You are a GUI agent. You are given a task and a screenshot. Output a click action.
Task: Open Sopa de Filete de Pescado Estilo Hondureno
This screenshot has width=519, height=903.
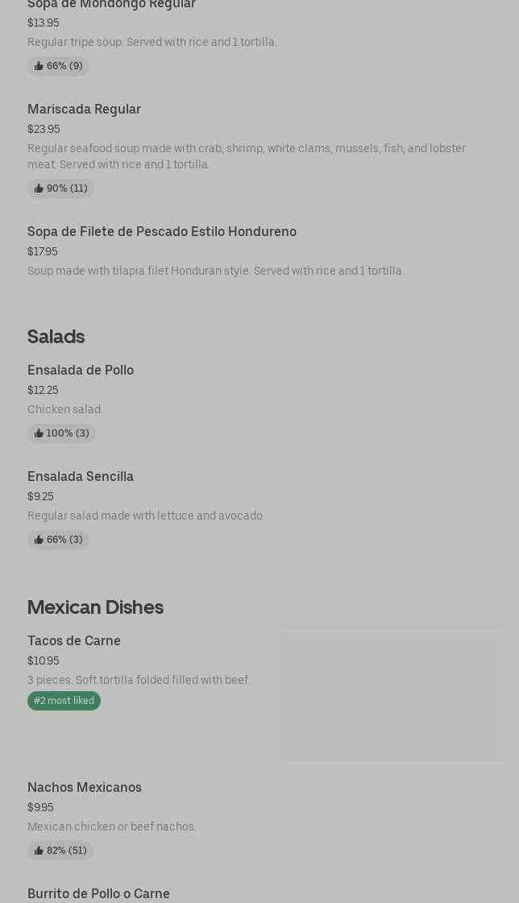click(162, 231)
